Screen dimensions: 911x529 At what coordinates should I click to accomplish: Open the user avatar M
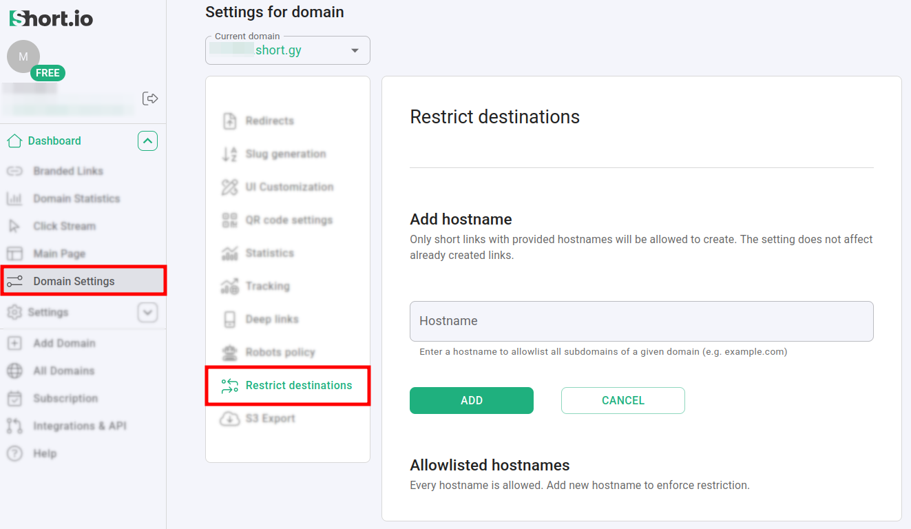tap(23, 56)
